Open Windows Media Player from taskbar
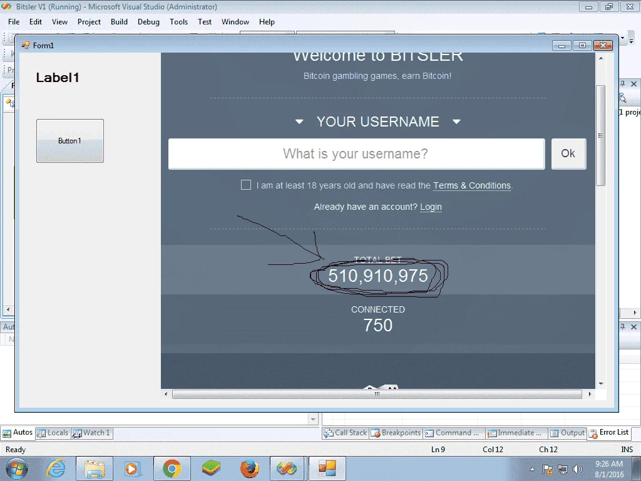 (133, 468)
